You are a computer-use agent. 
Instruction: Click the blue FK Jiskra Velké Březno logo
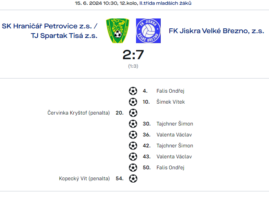(148, 31)
